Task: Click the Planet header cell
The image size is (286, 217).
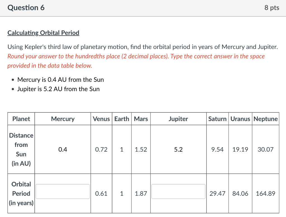Action: 21,119
